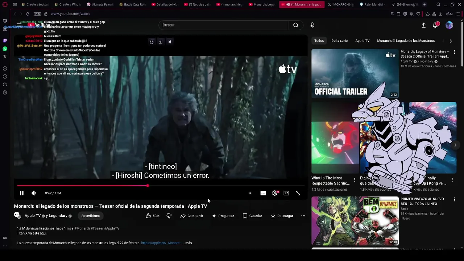Open the account avatar menu

pyautogui.click(x=449, y=25)
